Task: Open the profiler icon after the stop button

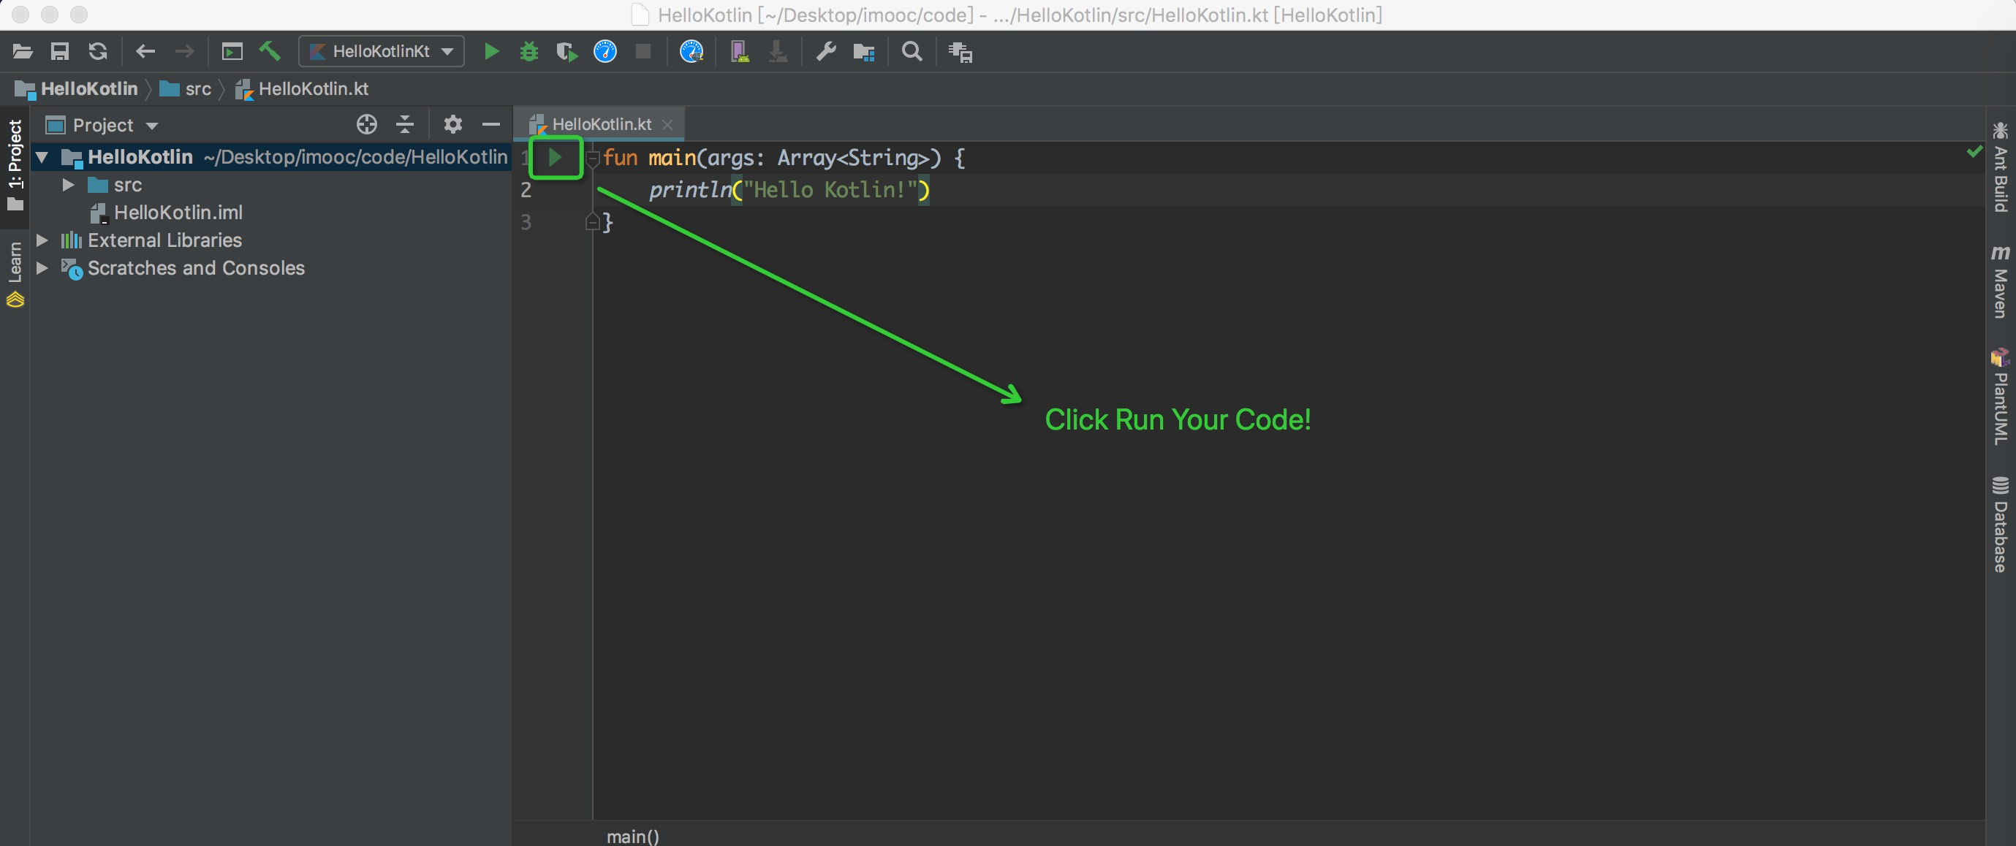Action: [x=691, y=52]
